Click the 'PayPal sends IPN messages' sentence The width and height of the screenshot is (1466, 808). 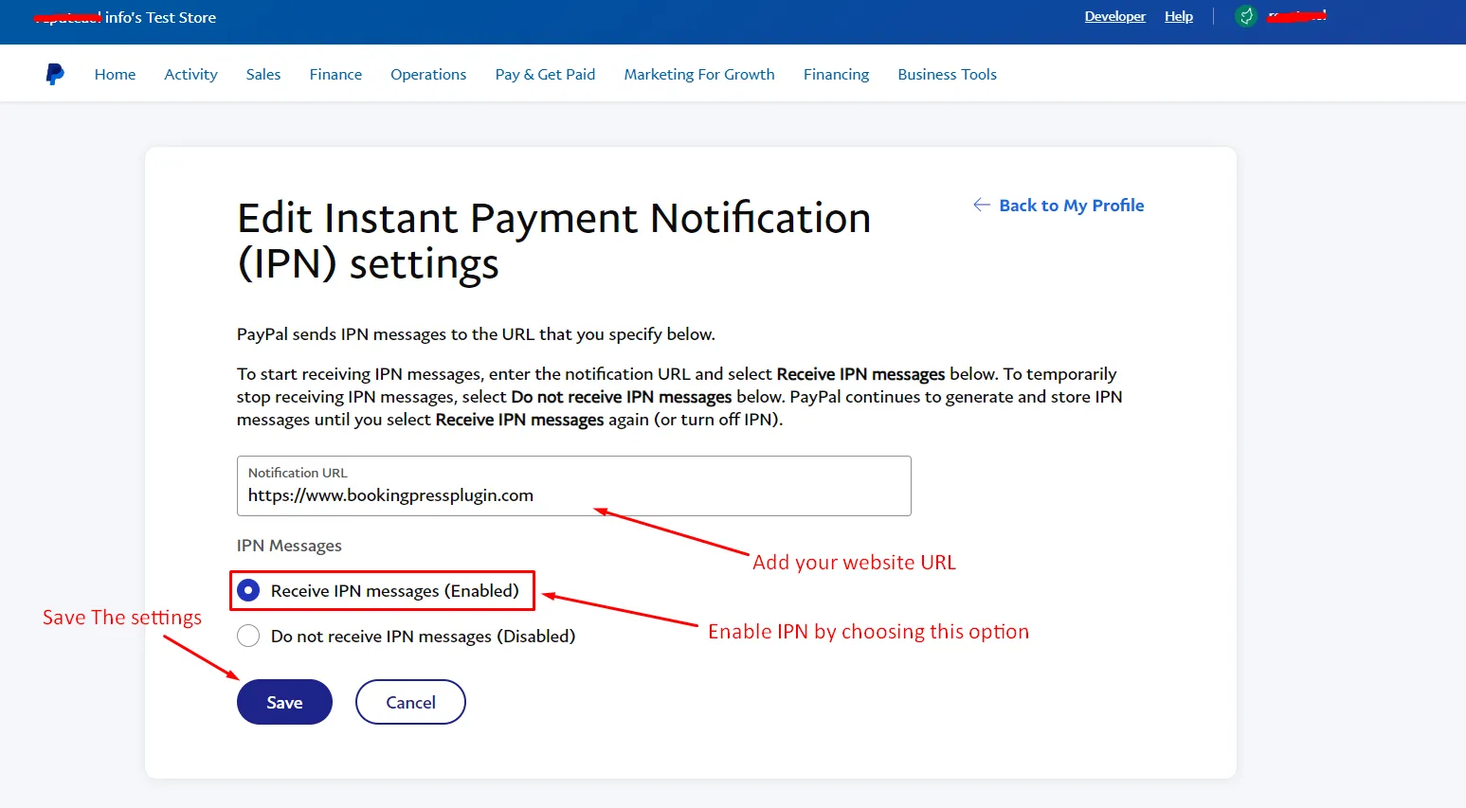coord(476,334)
